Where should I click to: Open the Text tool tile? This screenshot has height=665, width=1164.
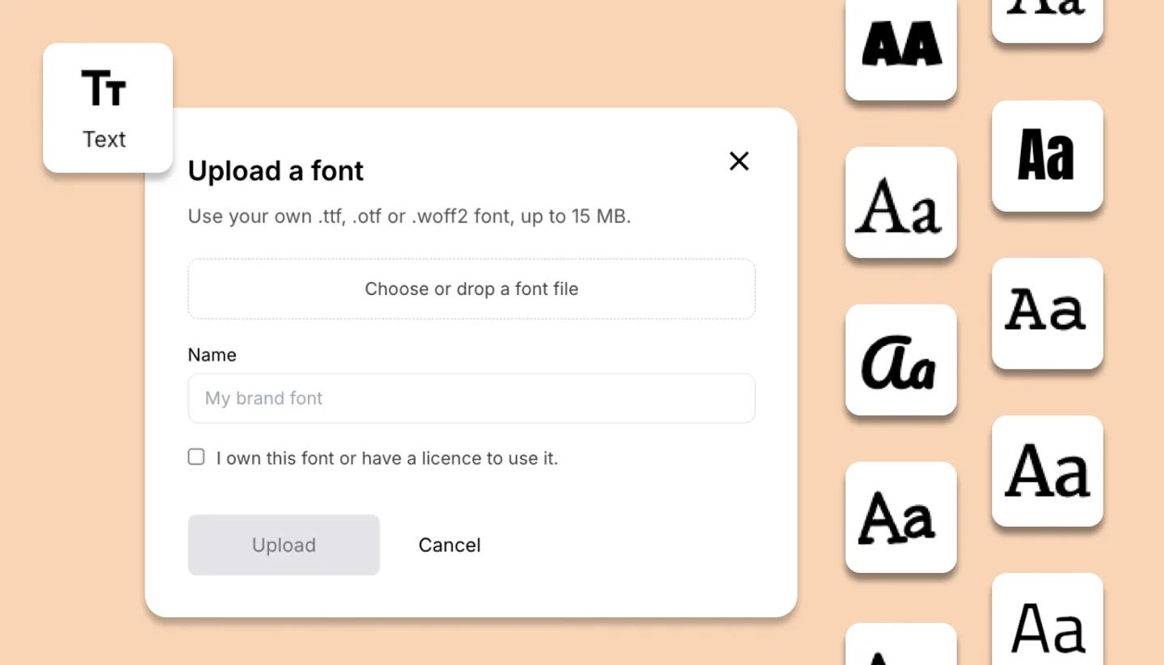pos(108,107)
